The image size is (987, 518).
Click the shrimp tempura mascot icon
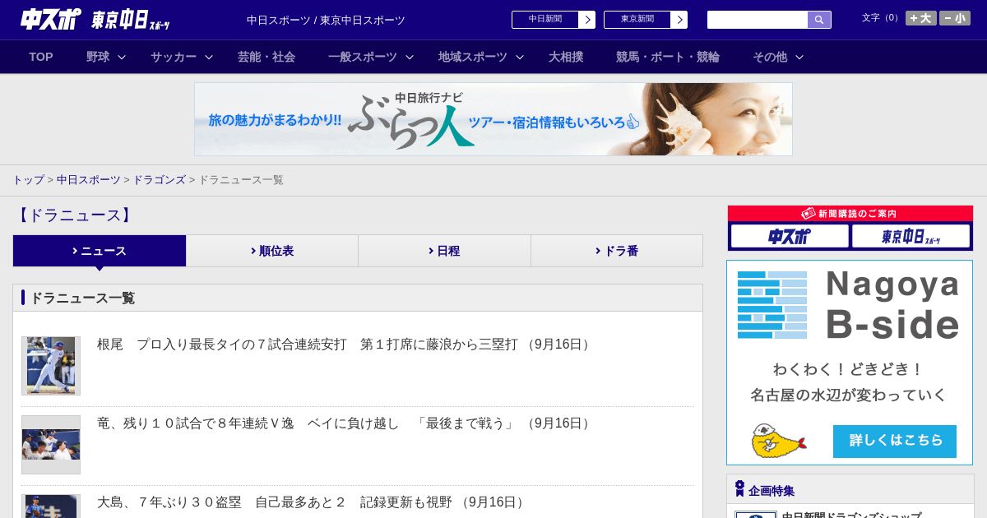click(778, 442)
